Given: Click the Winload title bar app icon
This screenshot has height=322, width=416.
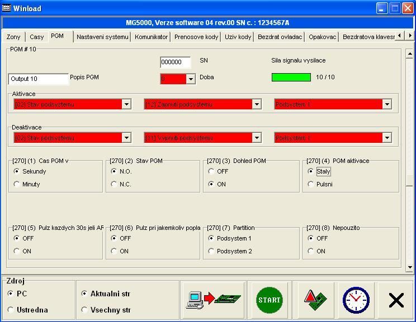Looking at the screenshot, I should pyautogui.click(x=7, y=8).
